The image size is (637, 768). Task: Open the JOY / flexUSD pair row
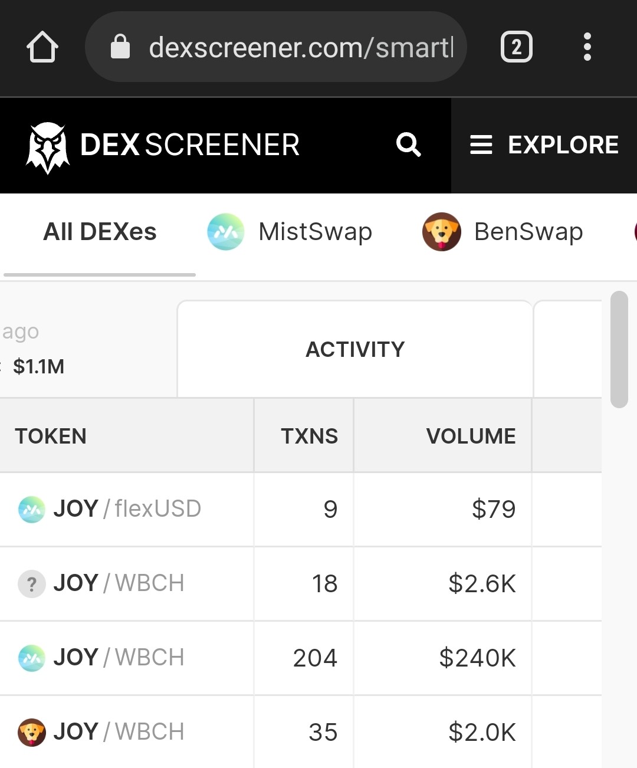301,509
